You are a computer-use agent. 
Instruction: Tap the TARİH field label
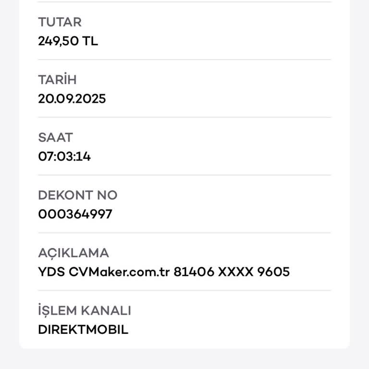[x=57, y=80]
